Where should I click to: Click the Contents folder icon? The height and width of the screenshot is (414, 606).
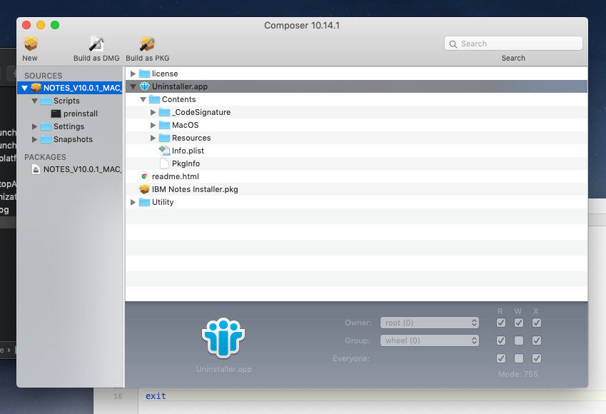(x=154, y=99)
